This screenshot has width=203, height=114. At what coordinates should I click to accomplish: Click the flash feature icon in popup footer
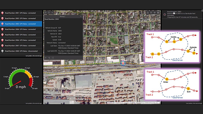click(x=53, y=58)
